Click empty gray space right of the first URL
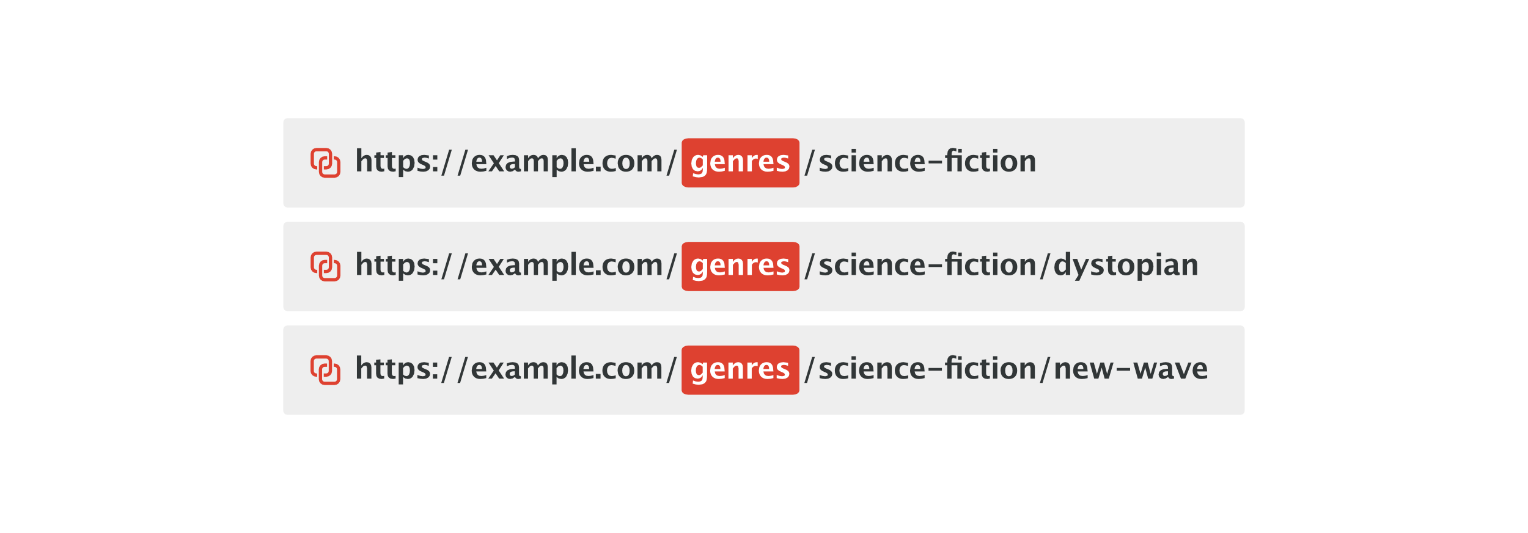 pos(1143,163)
